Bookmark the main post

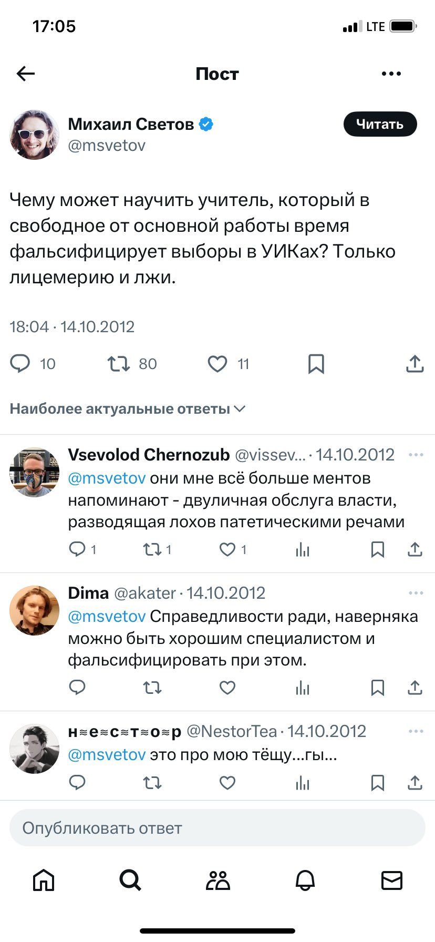(x=316, y=364)
